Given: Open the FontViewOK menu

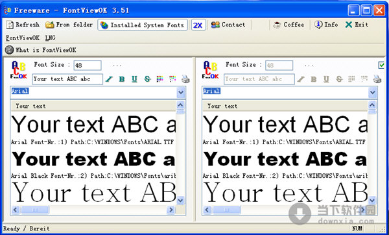Looking at the screenshot, I should [23, 38].
